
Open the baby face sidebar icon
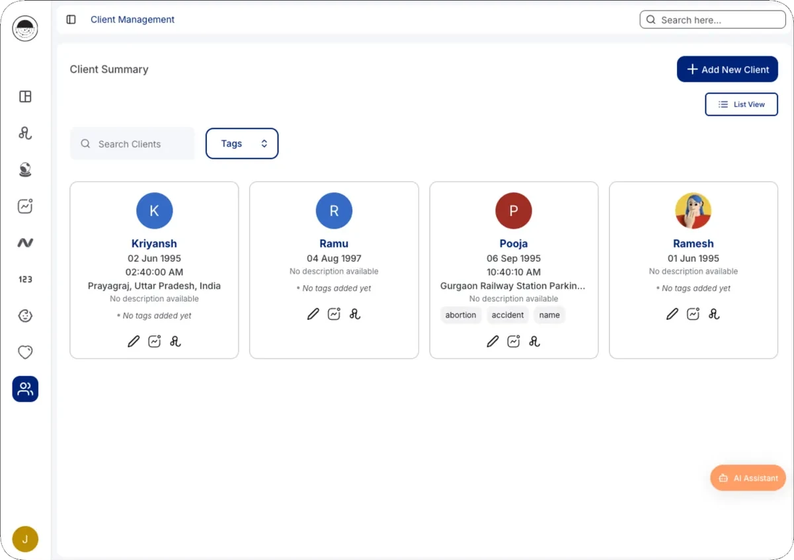pos(25,316)
